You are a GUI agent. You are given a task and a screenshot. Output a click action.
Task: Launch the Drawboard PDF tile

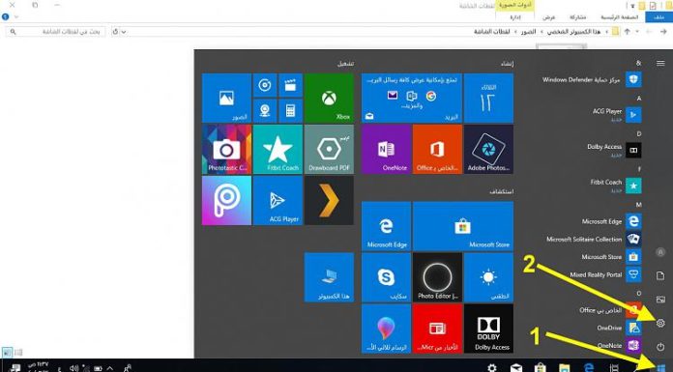[x=329, y=150]
